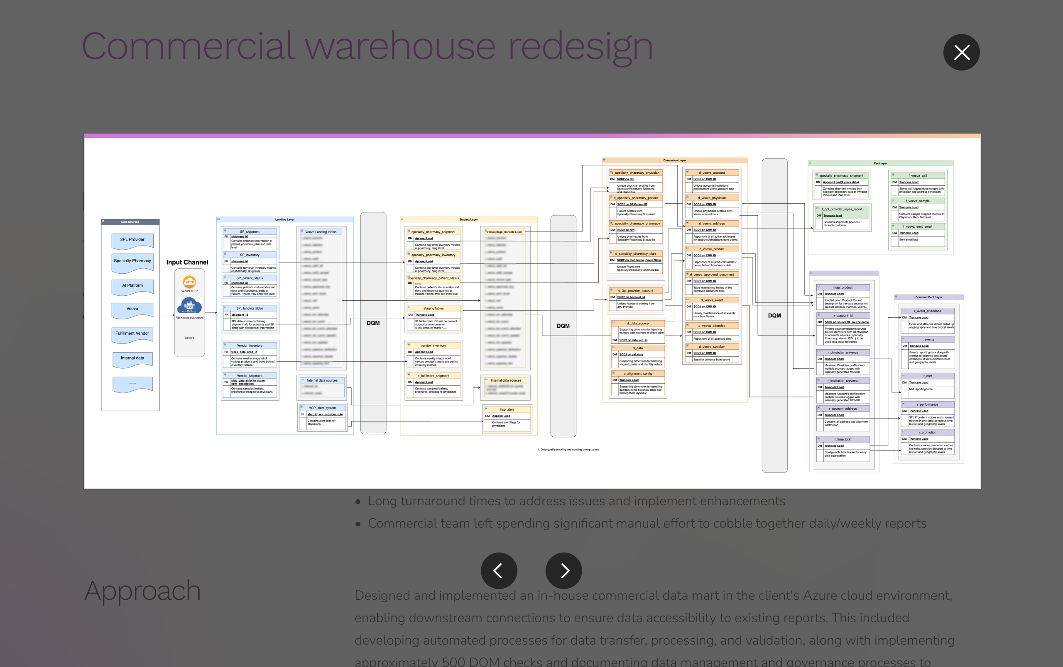Click the Fulfillment Vendor source shape

[x=132, y=335]
